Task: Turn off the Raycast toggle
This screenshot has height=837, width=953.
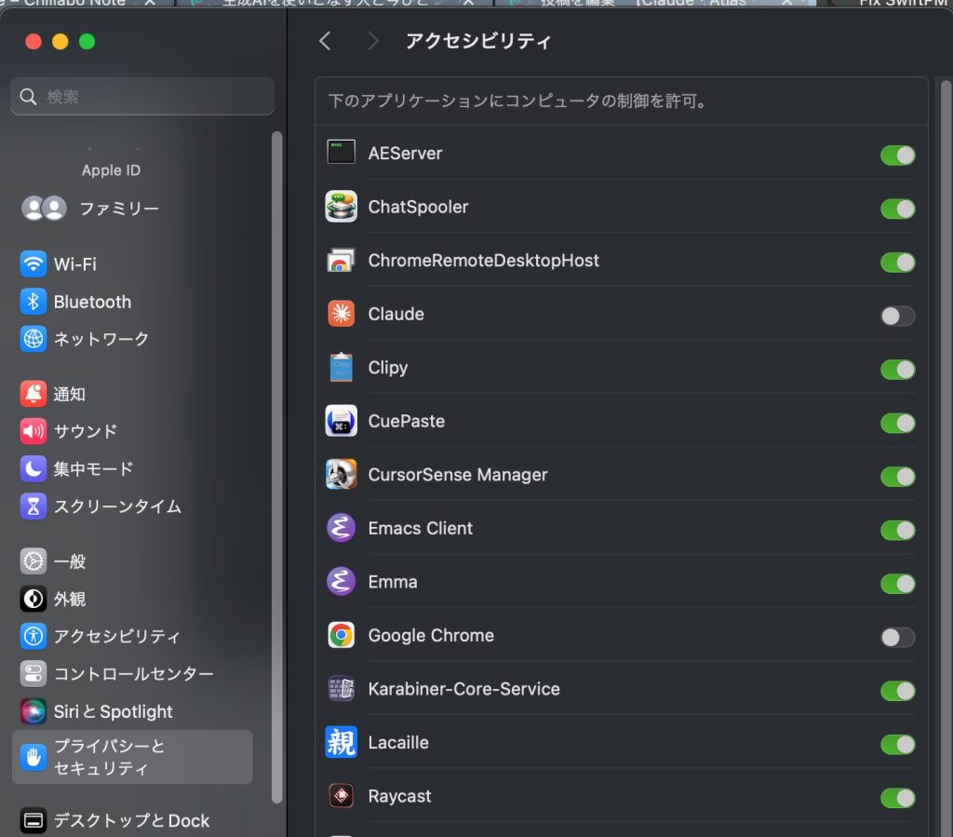Action: 898,798
